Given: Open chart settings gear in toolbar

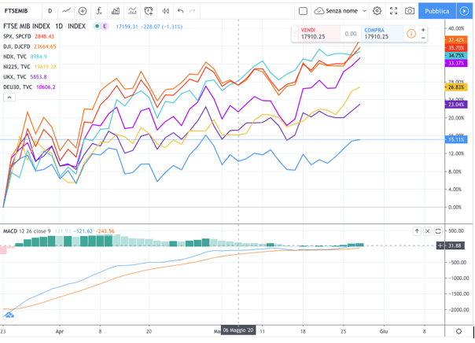Looking at the screenshot, I should 377,11.
